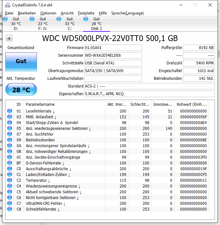Click status orb of Start/Stopp-Zyklen row
The width and height of the screenshot is (220, 225).
(x=10, y=122)
